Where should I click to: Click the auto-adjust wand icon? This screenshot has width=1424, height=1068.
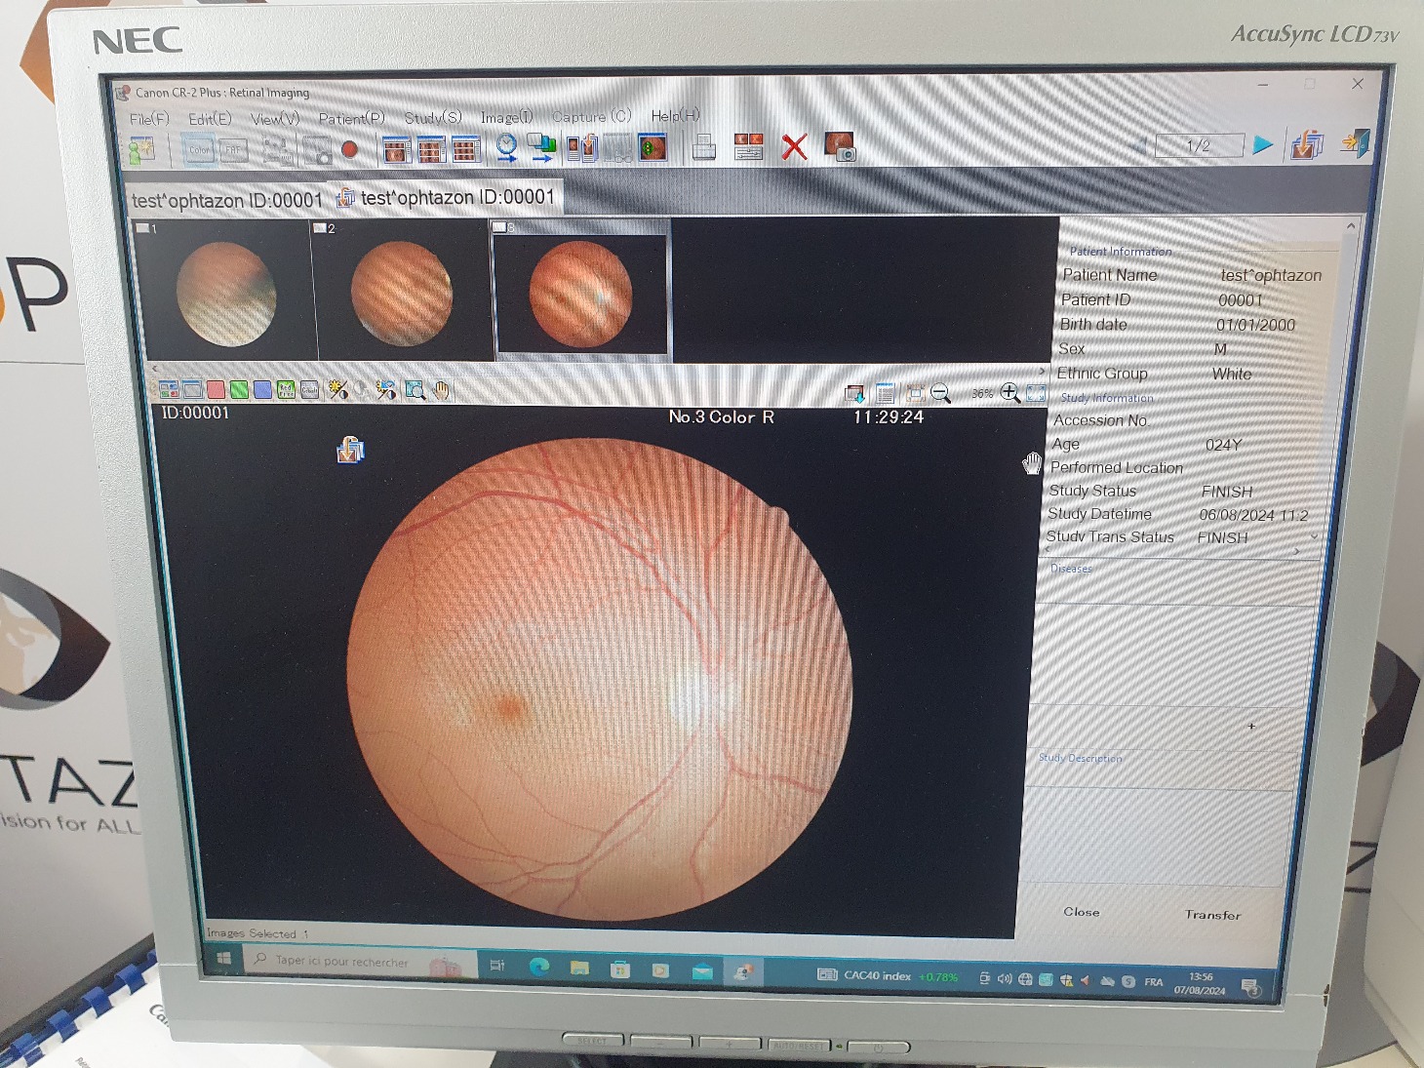tap(386, 390)
